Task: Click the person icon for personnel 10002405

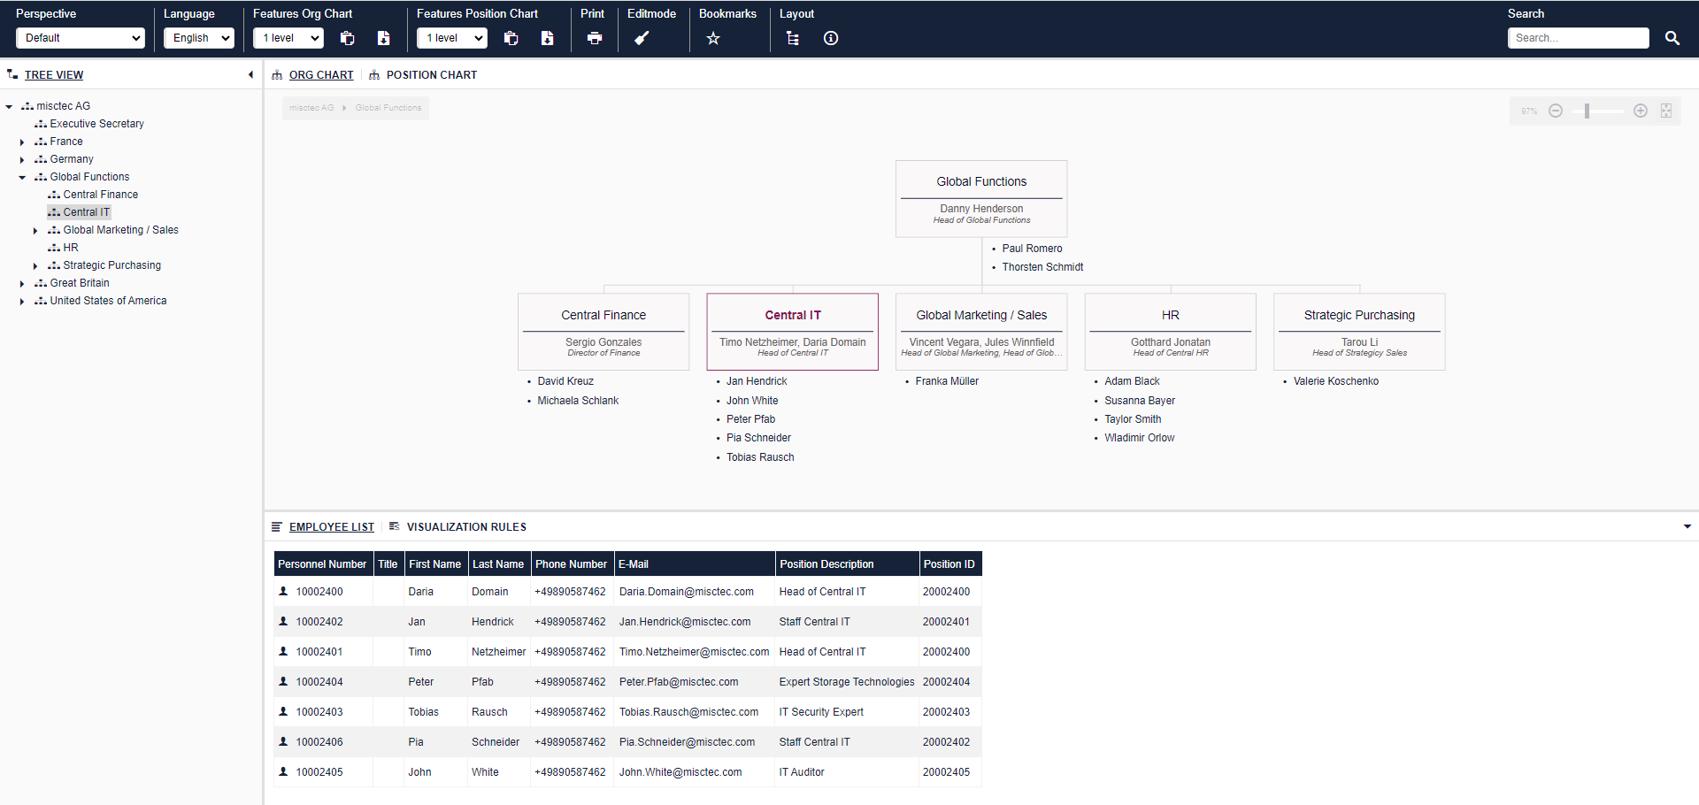Action: coord(283,771)
